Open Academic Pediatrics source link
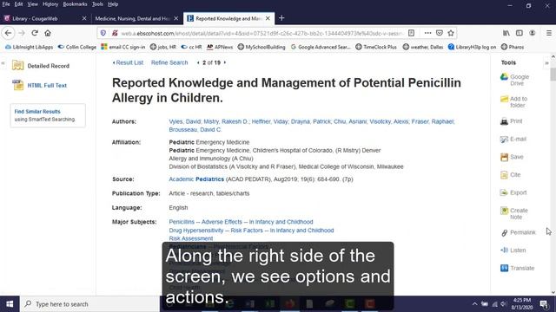Image resolution: width=556 pixels, height=312 pixels. click(x=196, y=179)
